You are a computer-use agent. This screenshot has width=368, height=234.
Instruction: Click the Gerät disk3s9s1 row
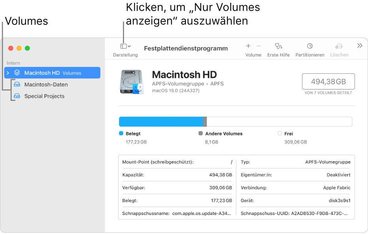click(x=296, y=201)
